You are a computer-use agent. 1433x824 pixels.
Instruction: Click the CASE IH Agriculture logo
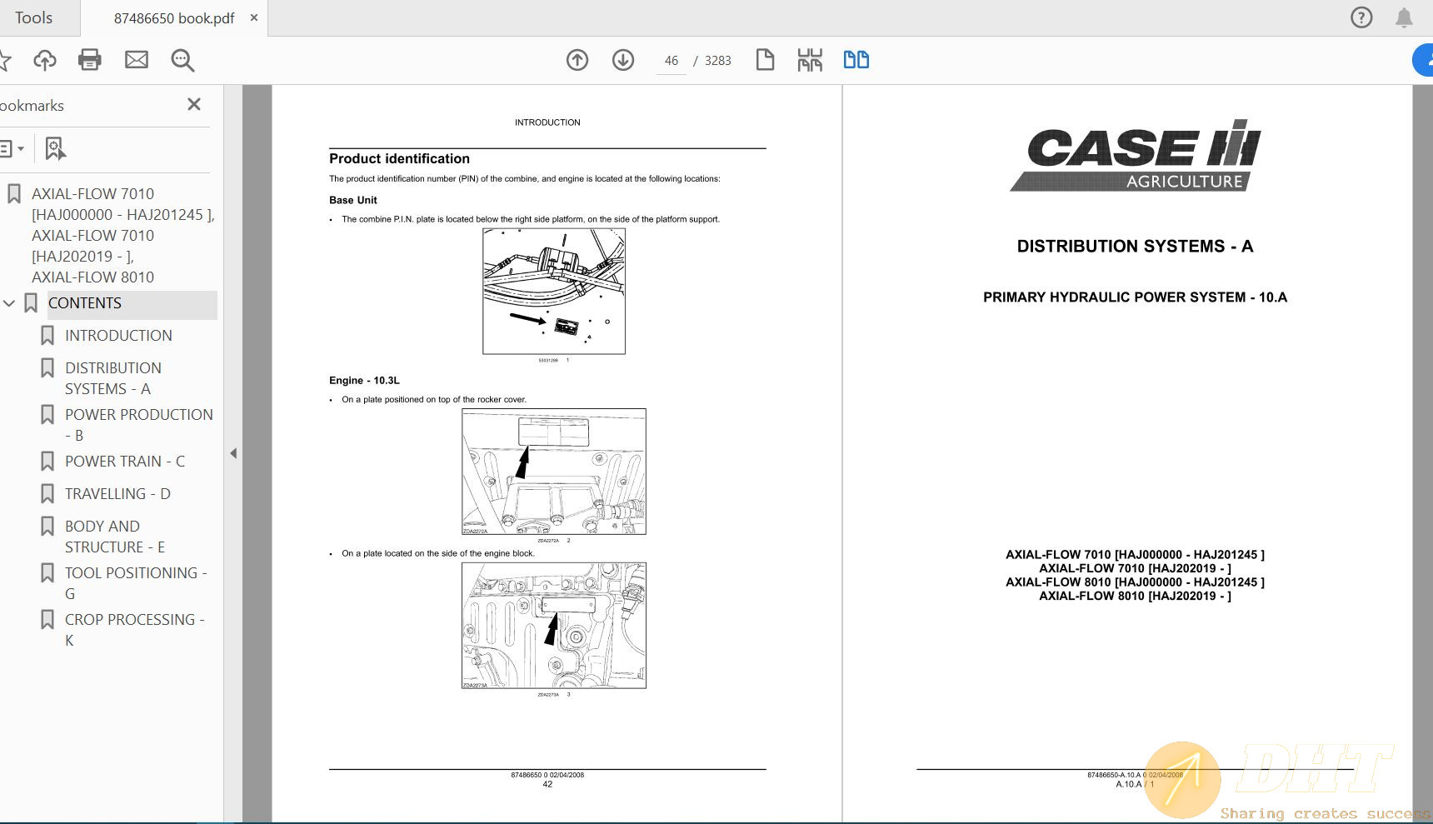[1136, 156]
